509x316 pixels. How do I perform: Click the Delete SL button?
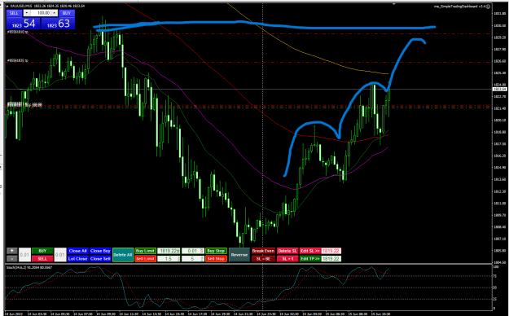click(x=287, y=251)
